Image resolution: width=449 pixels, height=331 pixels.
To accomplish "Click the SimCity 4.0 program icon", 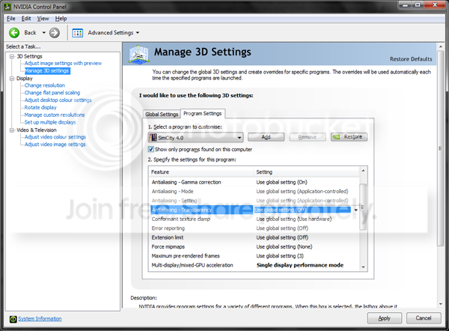I will (153, 138).
